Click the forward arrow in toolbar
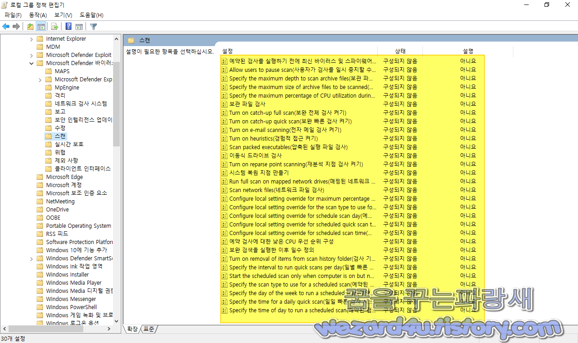The height and width of the screenshot is (343, 578). [x=16, y=27]
